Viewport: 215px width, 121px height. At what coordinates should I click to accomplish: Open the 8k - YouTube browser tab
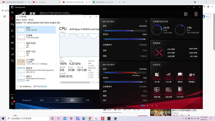pos(46,2)
